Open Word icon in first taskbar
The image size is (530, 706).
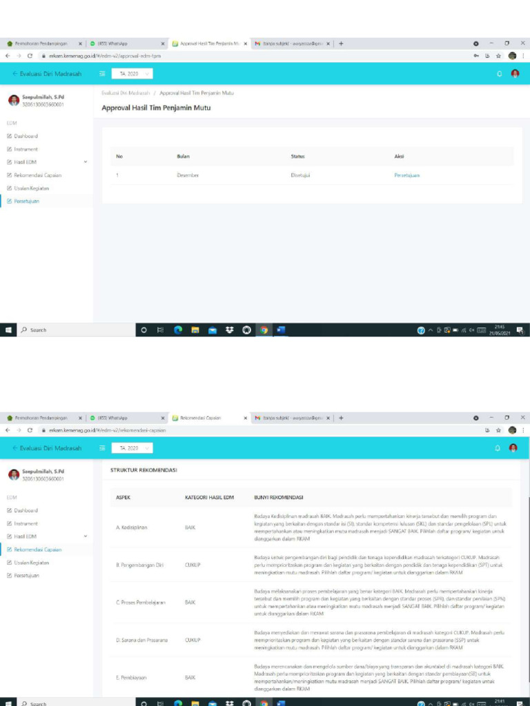(x=281, y=330)
